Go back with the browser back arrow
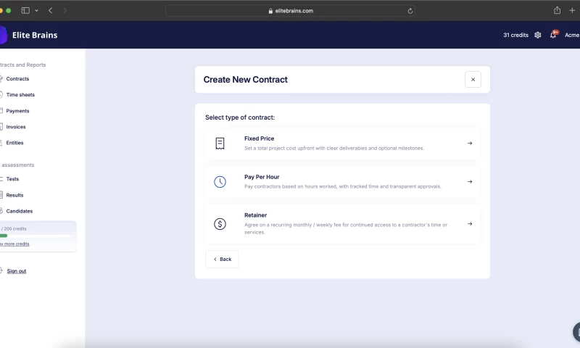Image resolution: width=580 pixels, height=348 pixels. click(50, 10)
